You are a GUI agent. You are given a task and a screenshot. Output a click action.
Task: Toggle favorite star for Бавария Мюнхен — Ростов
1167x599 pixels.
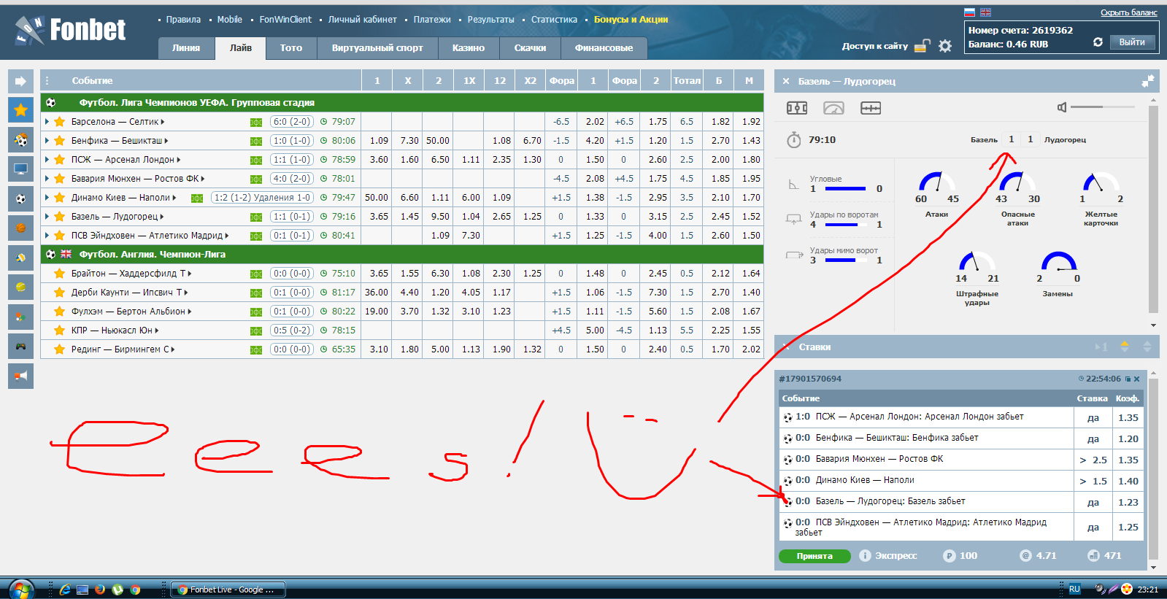pyautogui.click(x=60, y=179)
